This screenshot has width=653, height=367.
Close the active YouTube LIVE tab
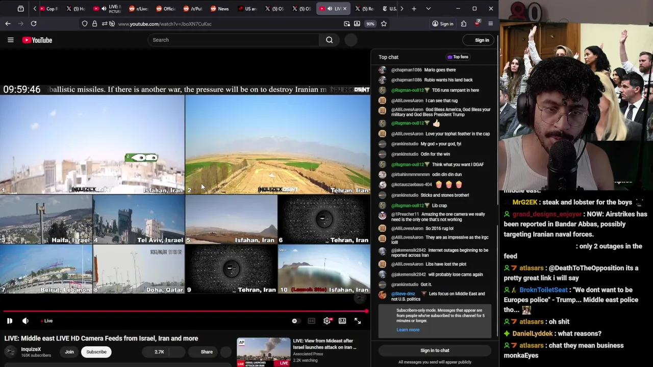pyautogui.click(x=345, y=9)
